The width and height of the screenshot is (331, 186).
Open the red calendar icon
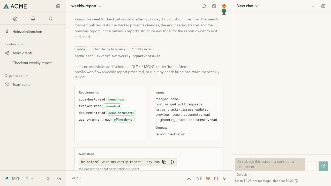tap(216, 179)
